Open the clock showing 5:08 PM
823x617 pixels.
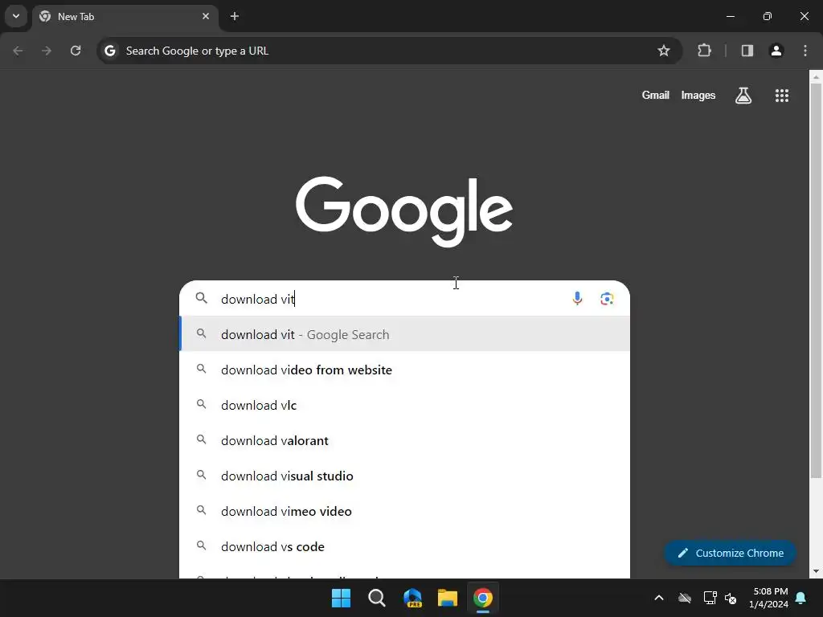pyautogui.click(x=769, y=598)
